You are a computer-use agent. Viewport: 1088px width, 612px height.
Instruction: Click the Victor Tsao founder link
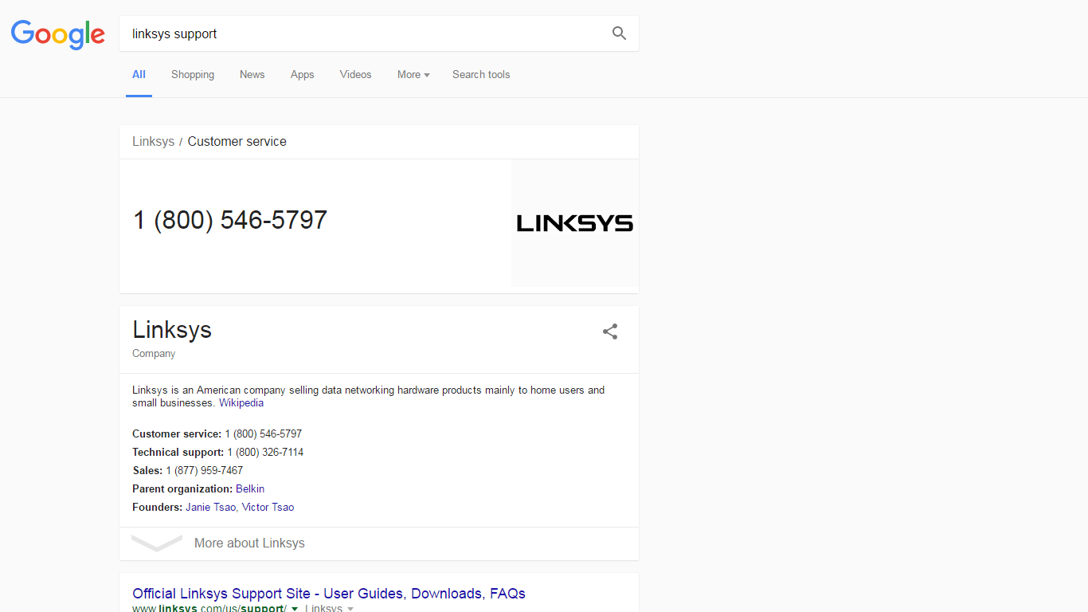268,508
